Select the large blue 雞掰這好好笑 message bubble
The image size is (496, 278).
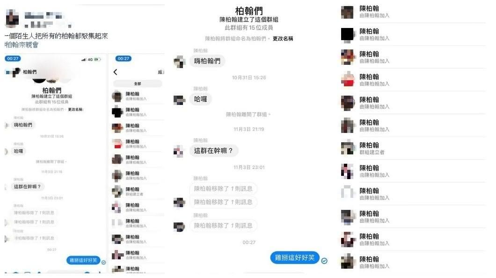coord(295,257)
